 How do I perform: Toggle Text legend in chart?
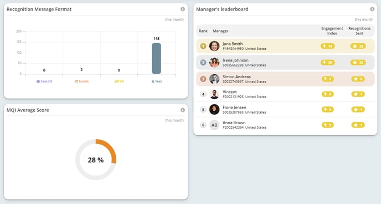(157, 81)
